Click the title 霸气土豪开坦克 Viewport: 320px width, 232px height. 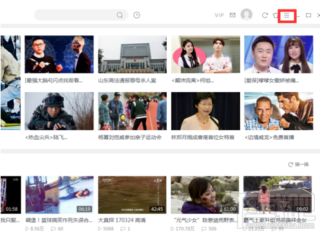pyautogui.click(x=275, y=220)
